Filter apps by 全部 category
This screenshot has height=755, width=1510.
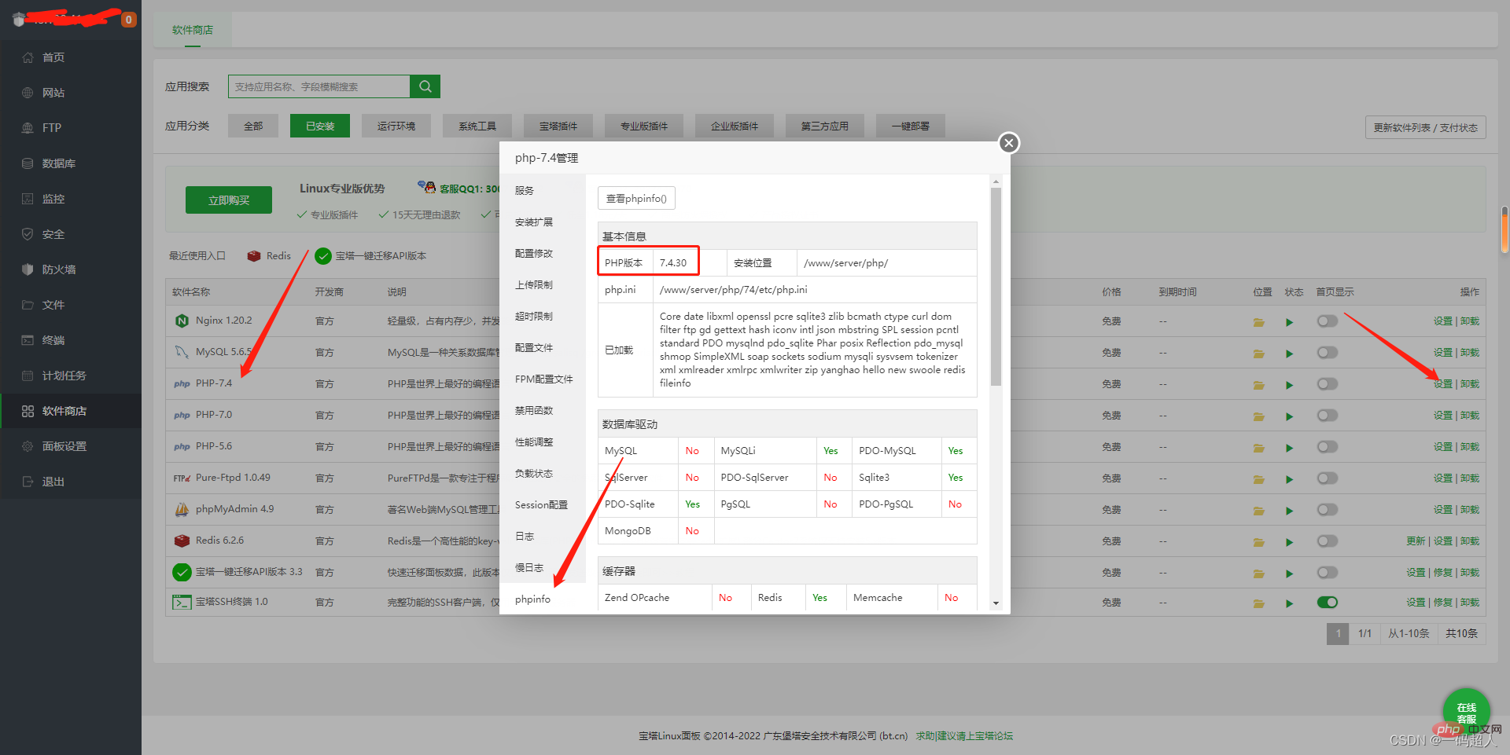click(x=253, y=126)
